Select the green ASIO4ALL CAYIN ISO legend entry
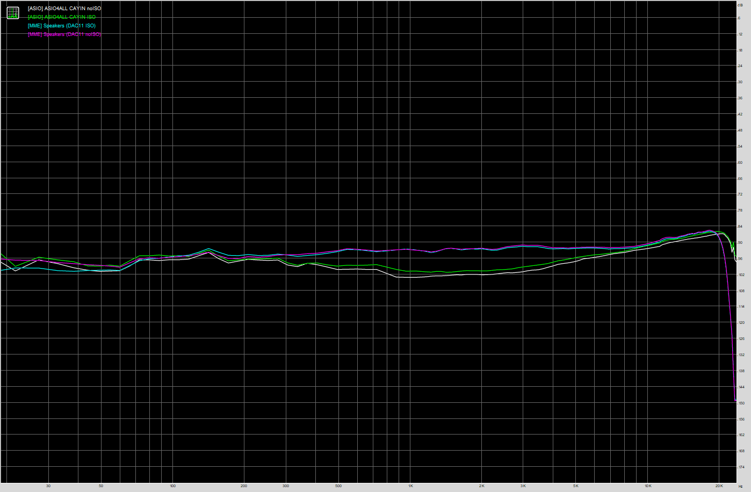This screenshot has width=751, height=492. pos(61,17)
